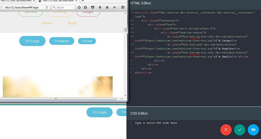The height and width of the screenshot is (139, 261).
Task: Toggle preview with blue eye button
Action: click(x=253, y=130)
